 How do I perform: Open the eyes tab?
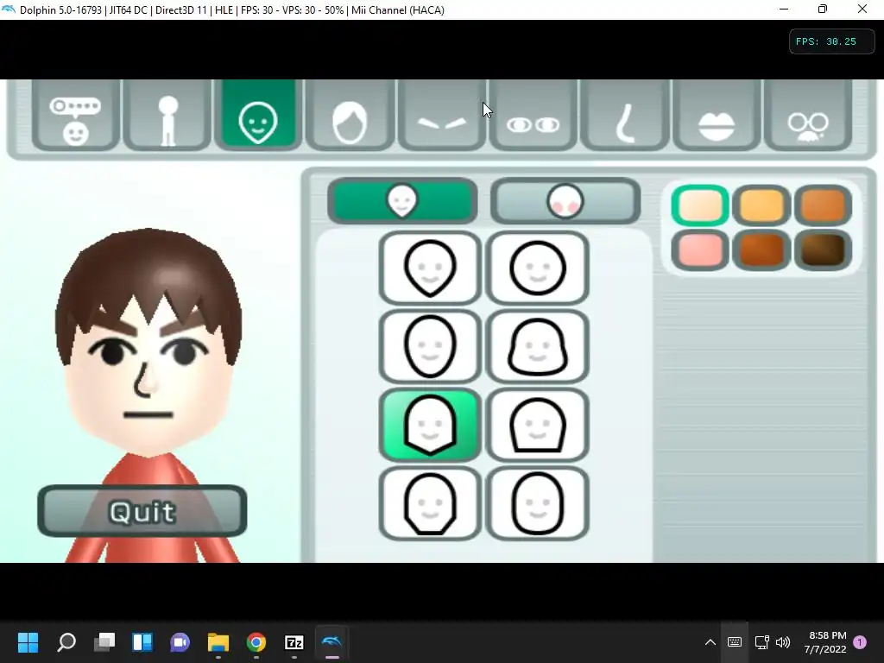533,116
